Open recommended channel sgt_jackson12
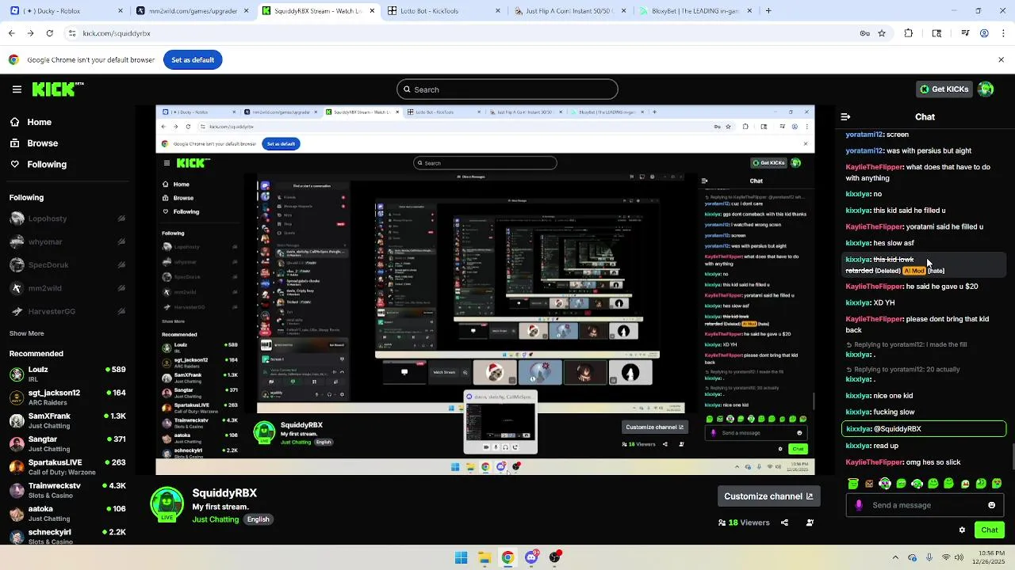The height and width of the screenshot is (570, 1015). click(67, 397)
